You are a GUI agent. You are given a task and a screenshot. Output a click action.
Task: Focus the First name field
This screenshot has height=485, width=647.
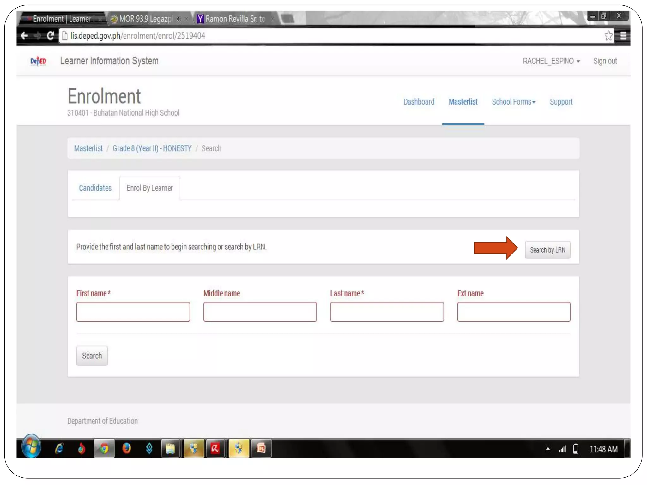pos(133,312)
